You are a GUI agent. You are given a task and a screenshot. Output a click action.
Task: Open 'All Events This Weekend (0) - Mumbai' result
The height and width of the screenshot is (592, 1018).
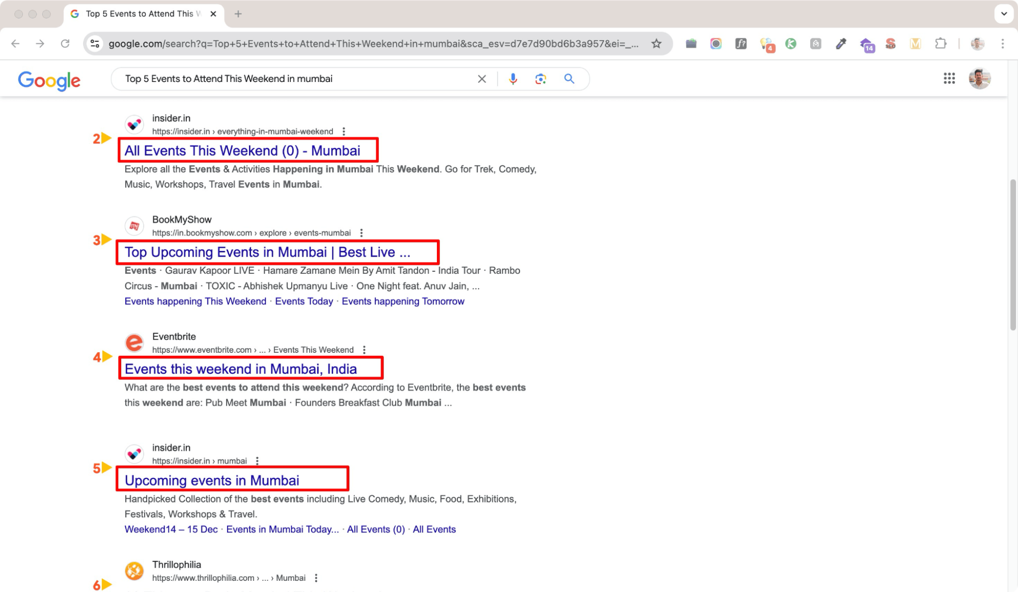pos(242,151)
